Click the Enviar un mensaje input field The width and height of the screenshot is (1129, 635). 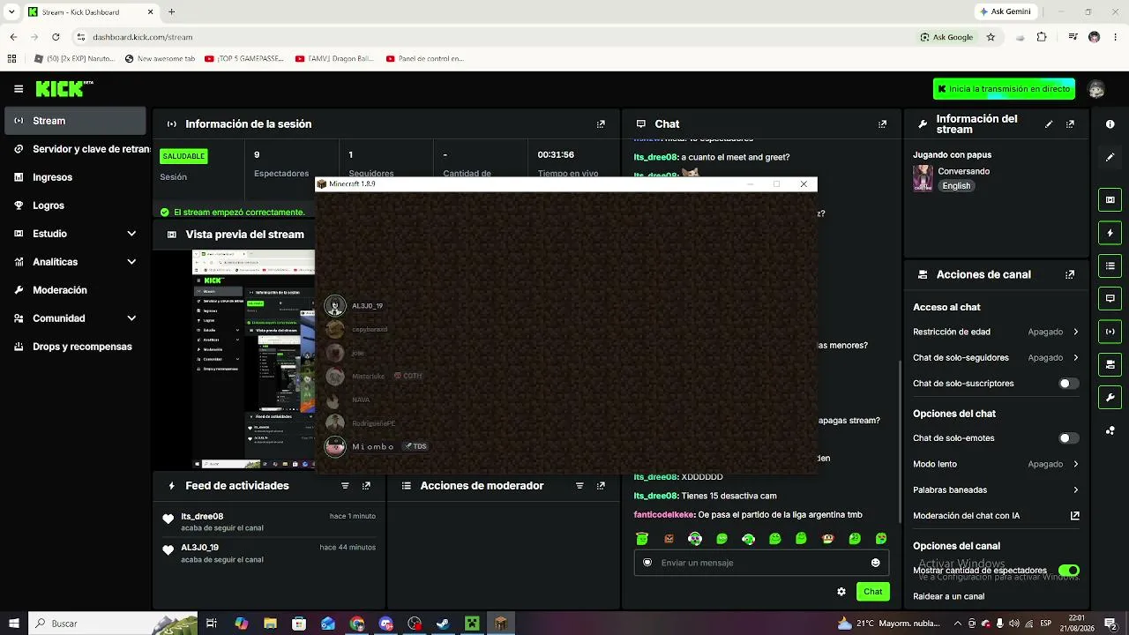click(761, 563)
